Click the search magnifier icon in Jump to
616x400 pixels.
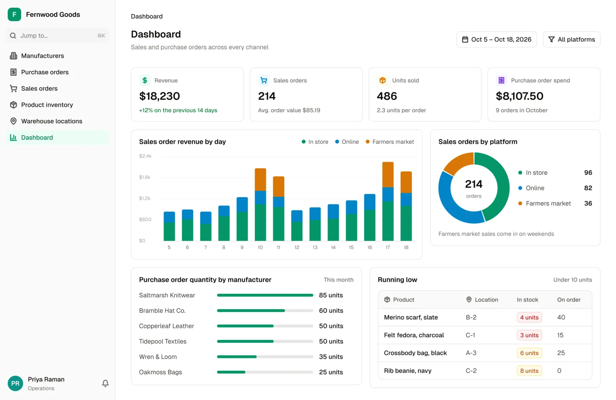coord(13,36)
